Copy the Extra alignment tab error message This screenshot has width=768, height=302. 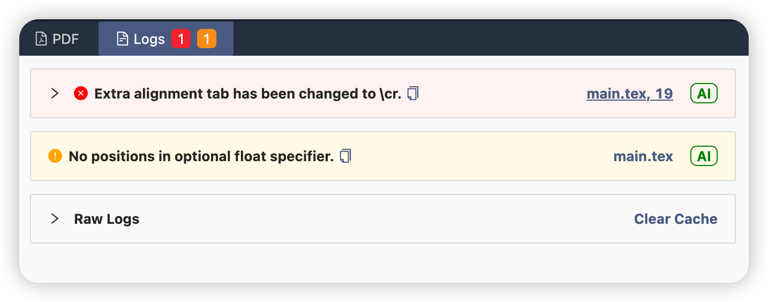(412, 94)
